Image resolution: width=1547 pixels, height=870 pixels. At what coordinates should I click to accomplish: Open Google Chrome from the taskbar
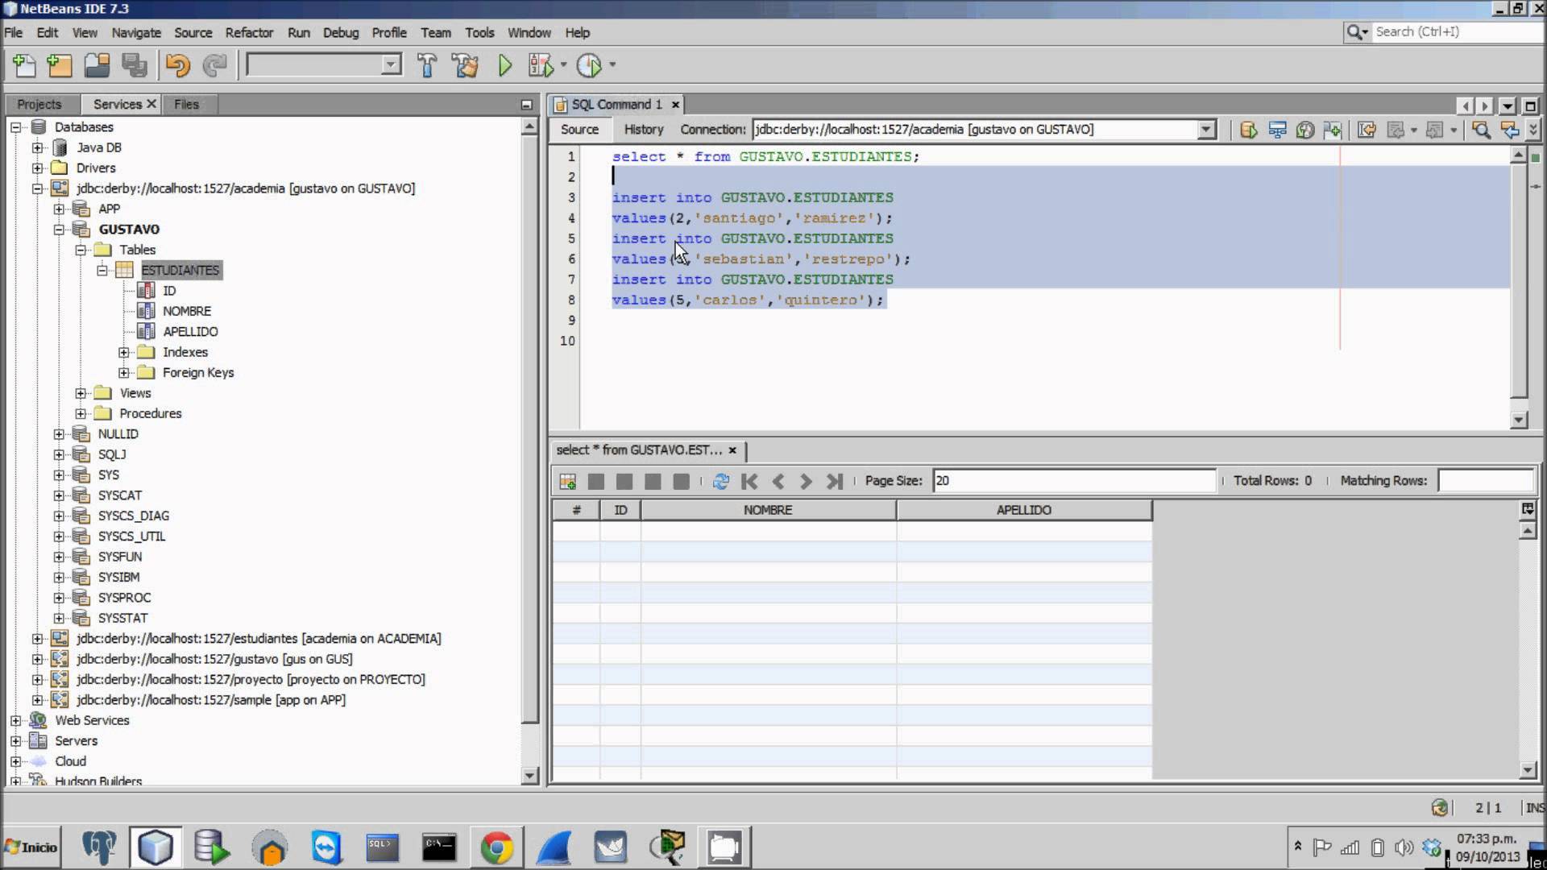pos(496,847)
